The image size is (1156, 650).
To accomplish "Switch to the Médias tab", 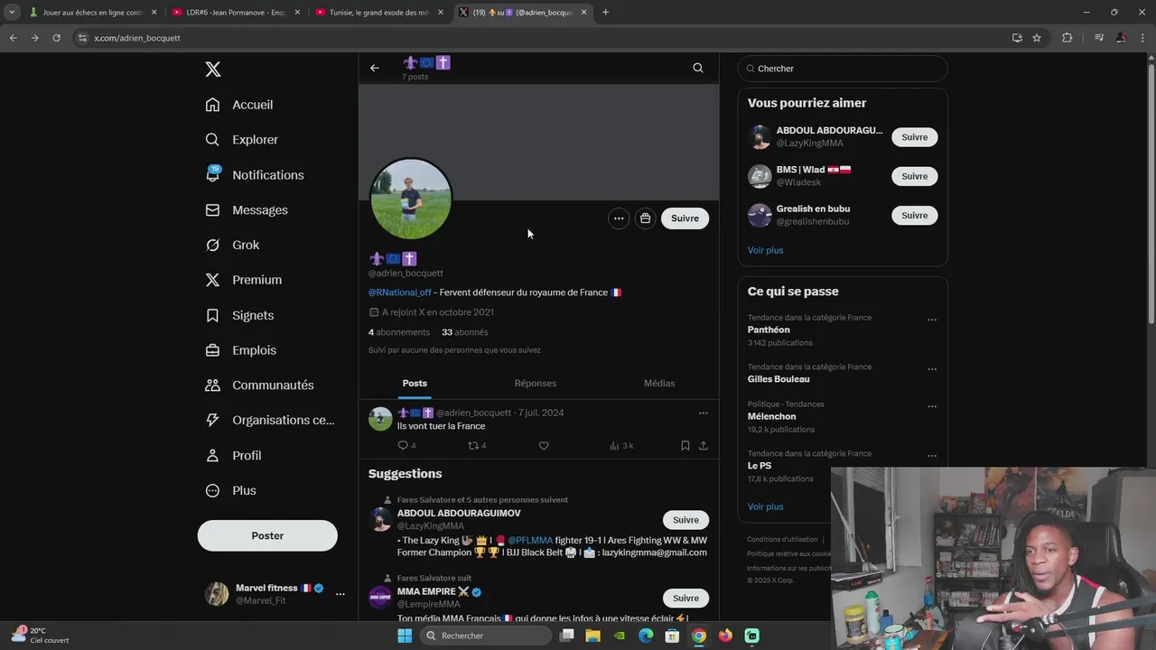I will [659, 383].
